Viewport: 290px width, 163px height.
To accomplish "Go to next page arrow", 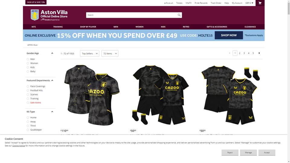I will click(259, 53).
